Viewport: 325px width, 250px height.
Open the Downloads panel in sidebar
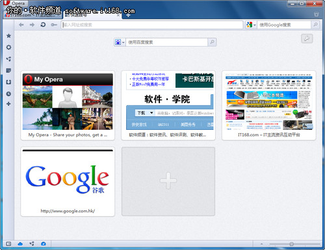[x=8, y=82]
